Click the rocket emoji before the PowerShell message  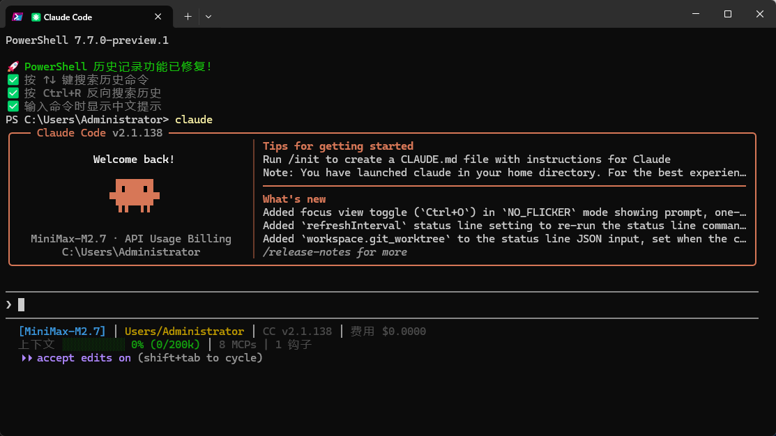[13, 67]
